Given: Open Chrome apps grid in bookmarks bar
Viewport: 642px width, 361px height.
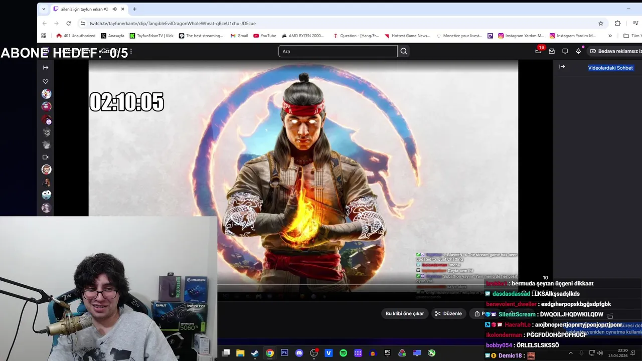Looking at the screenshot, I should [x=44, y=36].
